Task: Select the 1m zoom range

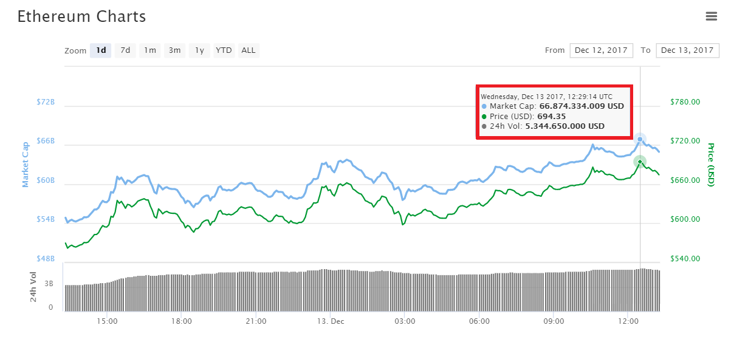Action: [x=149, y=50]
